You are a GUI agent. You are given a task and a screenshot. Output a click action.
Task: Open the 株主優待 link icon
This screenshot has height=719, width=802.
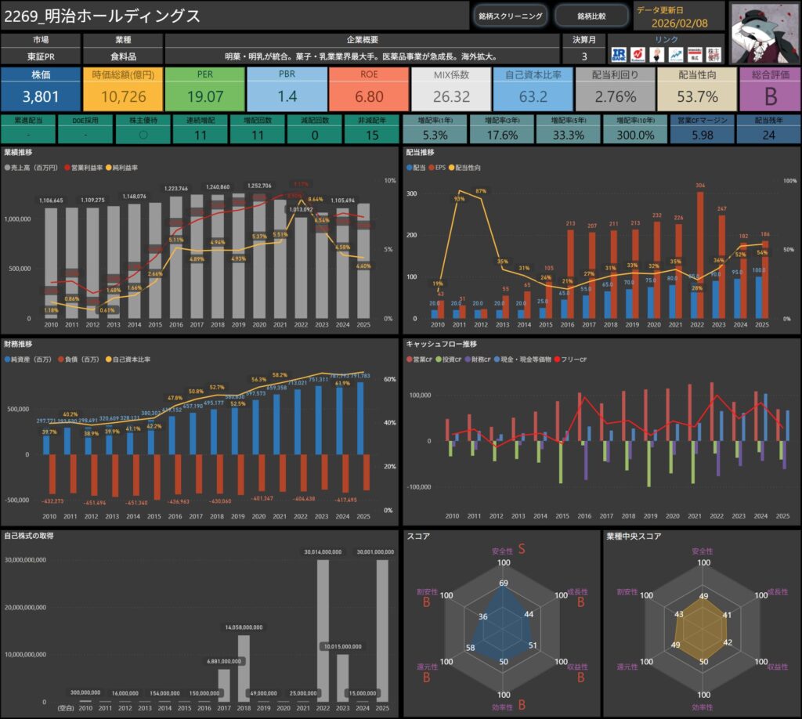[x=712, y=54]
